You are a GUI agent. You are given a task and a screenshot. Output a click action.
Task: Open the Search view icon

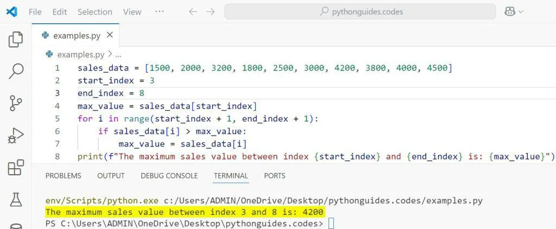(x=16, y=71)
